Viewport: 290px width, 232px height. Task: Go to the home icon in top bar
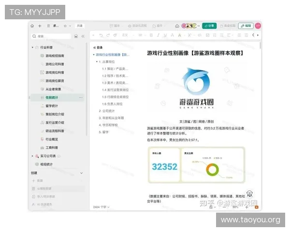click(x=32, y=26)
